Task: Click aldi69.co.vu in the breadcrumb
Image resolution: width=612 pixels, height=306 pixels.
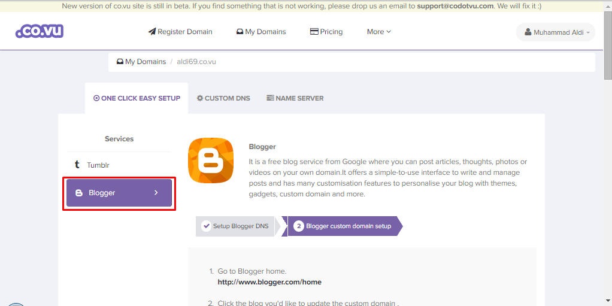Action: [196, 62]
